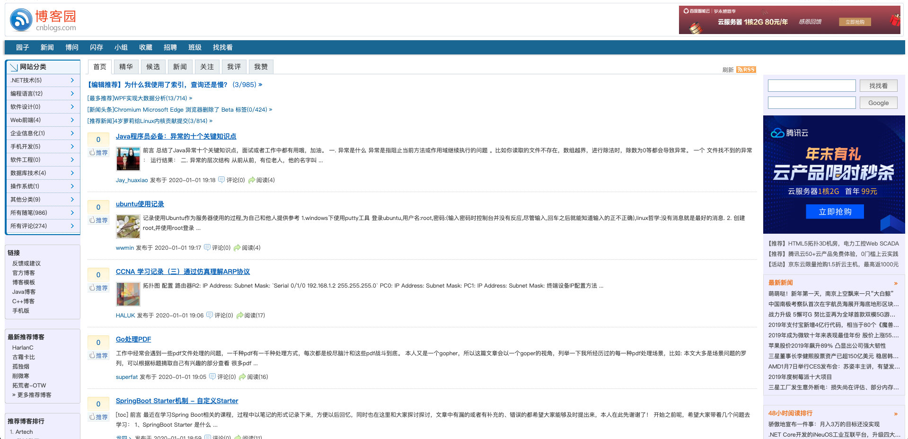This screenshot has width=908, height=439.
Task: Open the arrow icon next to 最新新闻
Action: click(x=896, y=283)
